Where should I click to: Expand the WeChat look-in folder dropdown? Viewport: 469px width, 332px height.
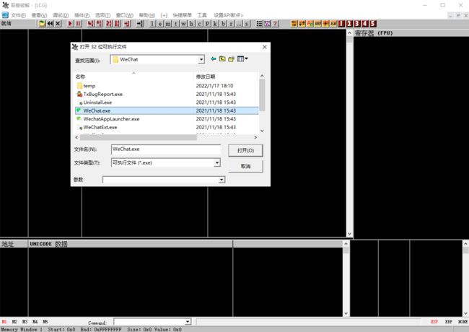tap(201, 59)
